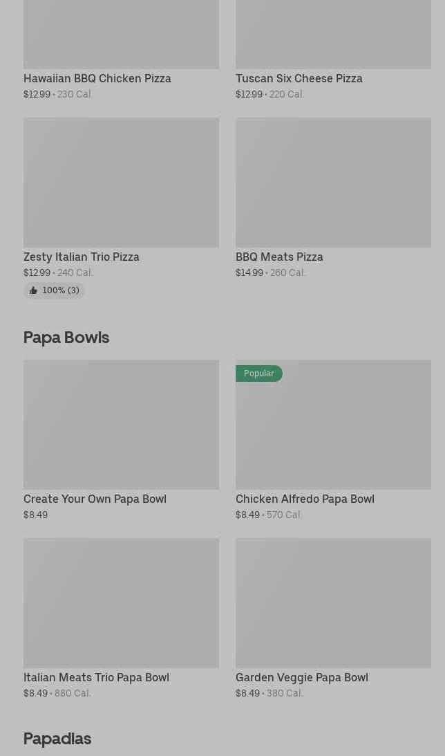The image size is (445, 756).
Task: Select Garden Veggie Papa Bowl title
Action: [301, 678]
